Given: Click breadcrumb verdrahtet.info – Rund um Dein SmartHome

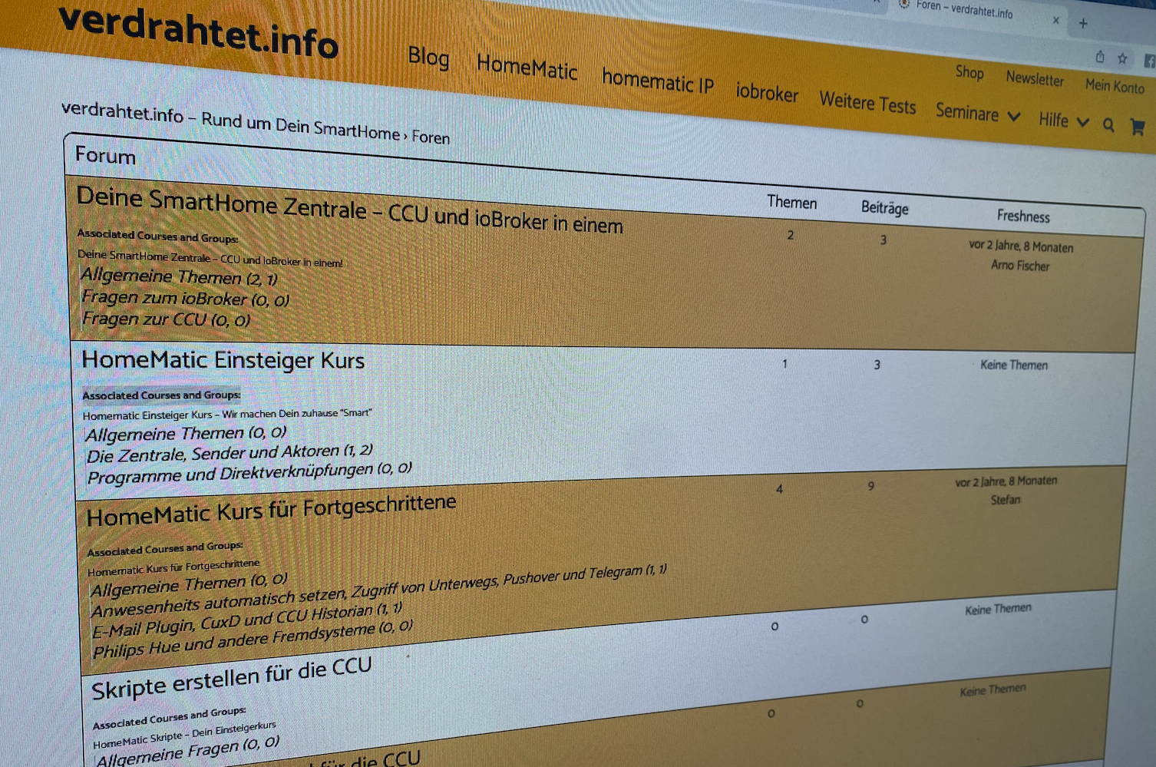Looking at the screenshot, I should 230,121.
